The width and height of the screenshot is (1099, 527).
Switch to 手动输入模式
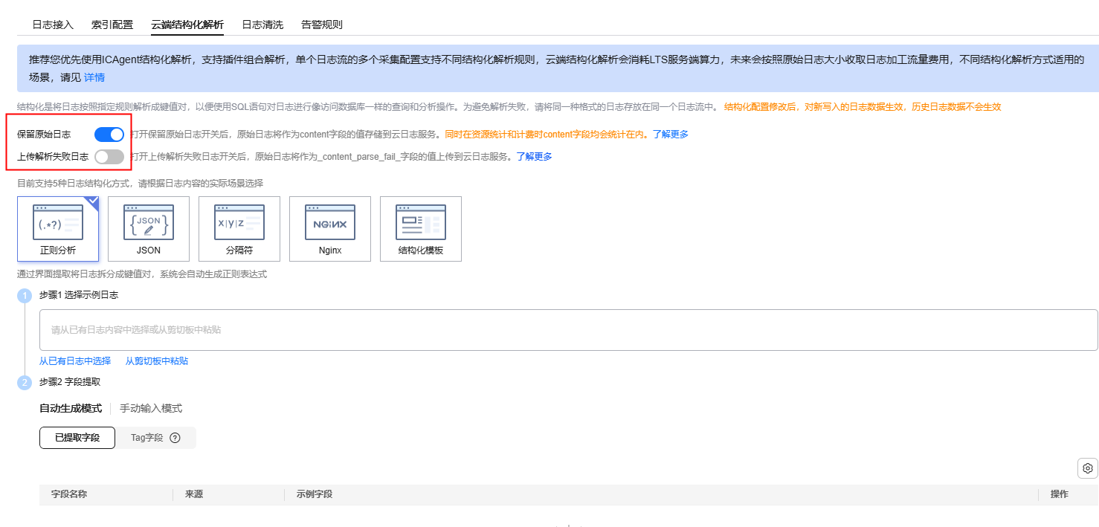coord(151,408)
